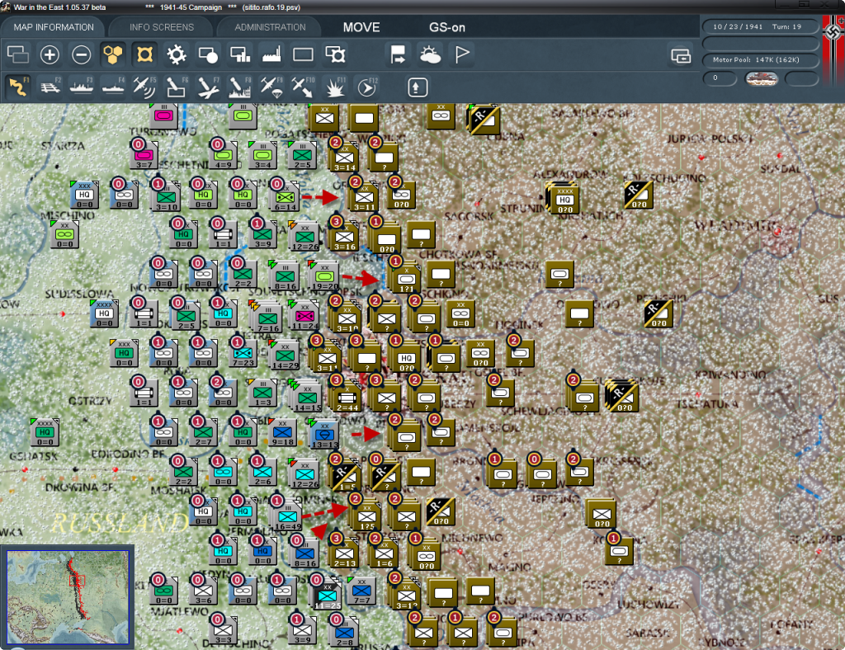Select the unit marked 3=3
Image resolution: width=845 pixels, height=650 pixels.
pyautogui.click(x=223, y=629)
